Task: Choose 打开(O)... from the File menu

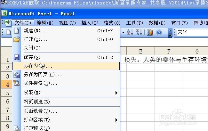Action: click(x=66, y=39)
